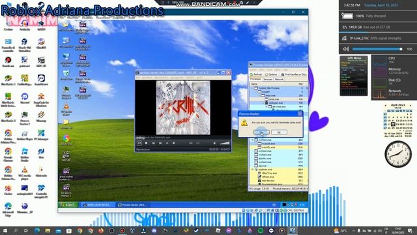Screen dimensions: 417x235
Task: Open Windows taskbar search
Action: (16, 230)
